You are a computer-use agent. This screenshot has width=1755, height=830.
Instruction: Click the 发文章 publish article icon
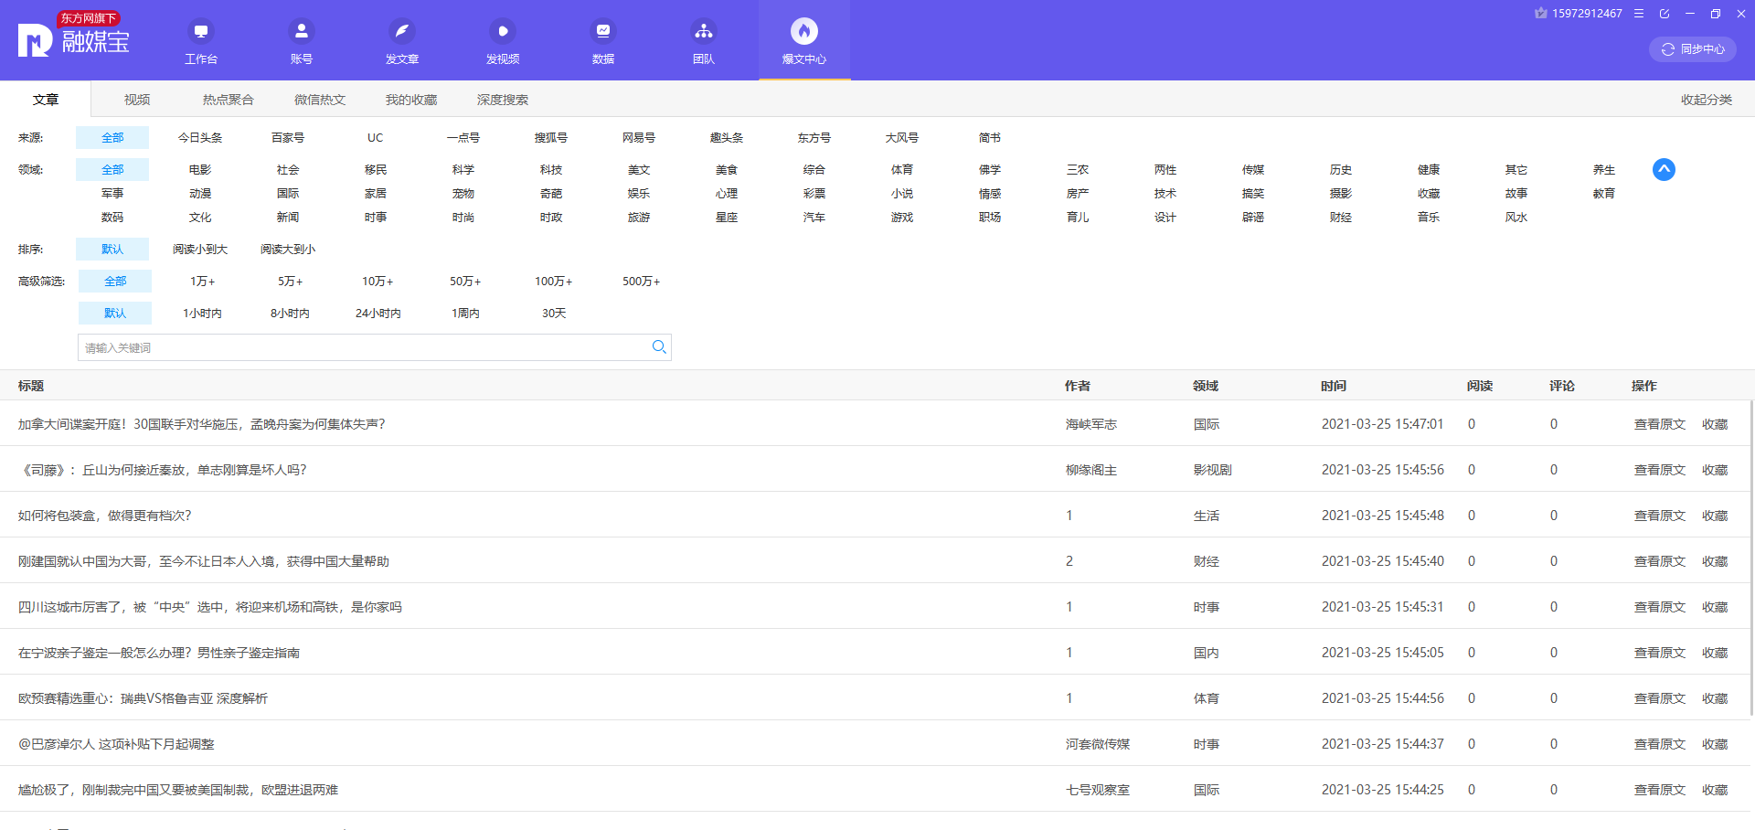click(x=402, y=32)
